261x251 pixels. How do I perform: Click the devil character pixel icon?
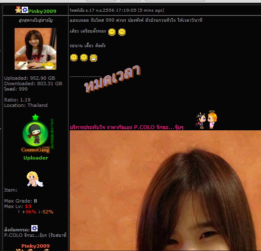[201, 120]
